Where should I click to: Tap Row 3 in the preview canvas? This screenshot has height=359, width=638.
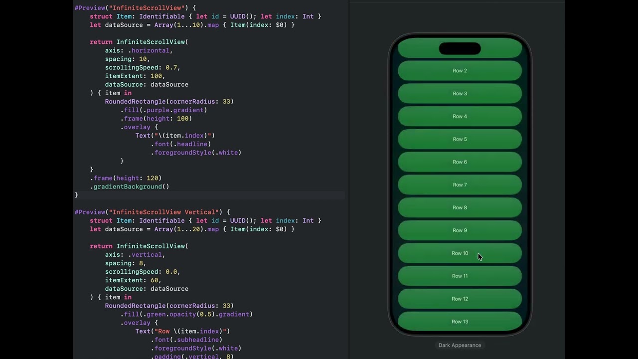click(460, 94)
